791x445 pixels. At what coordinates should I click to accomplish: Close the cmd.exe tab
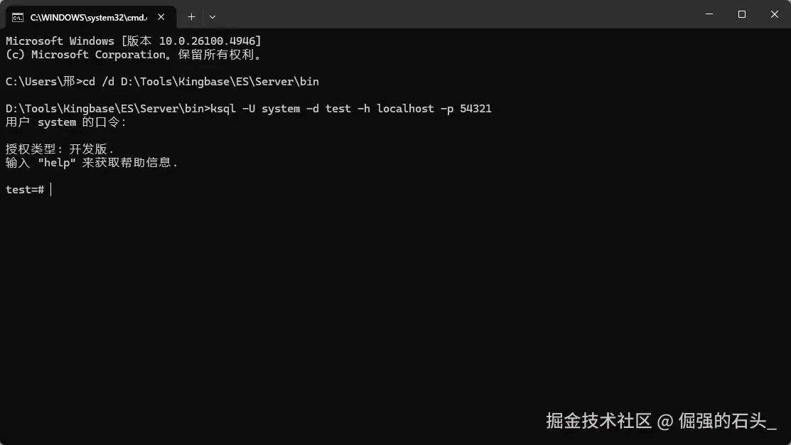(x=161, y=16)
